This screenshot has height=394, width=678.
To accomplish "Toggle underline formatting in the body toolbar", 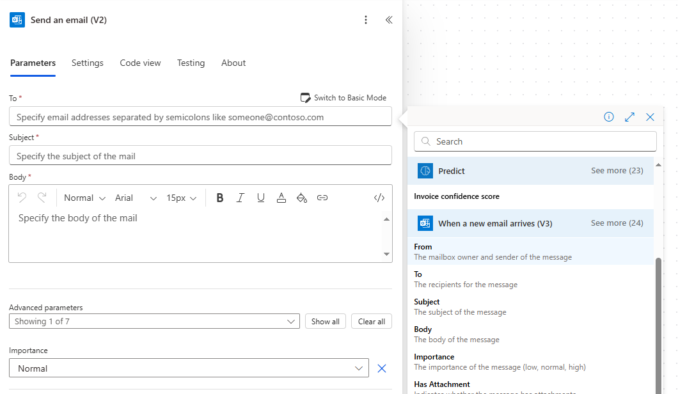I will click(260, 198).
